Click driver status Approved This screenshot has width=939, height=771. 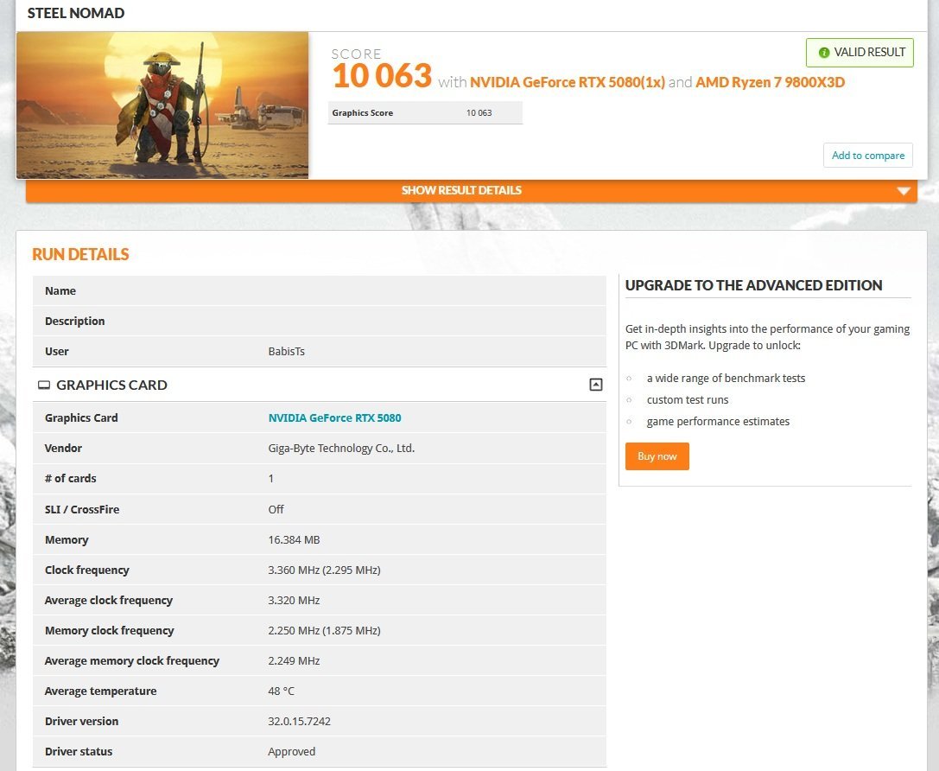292,751
